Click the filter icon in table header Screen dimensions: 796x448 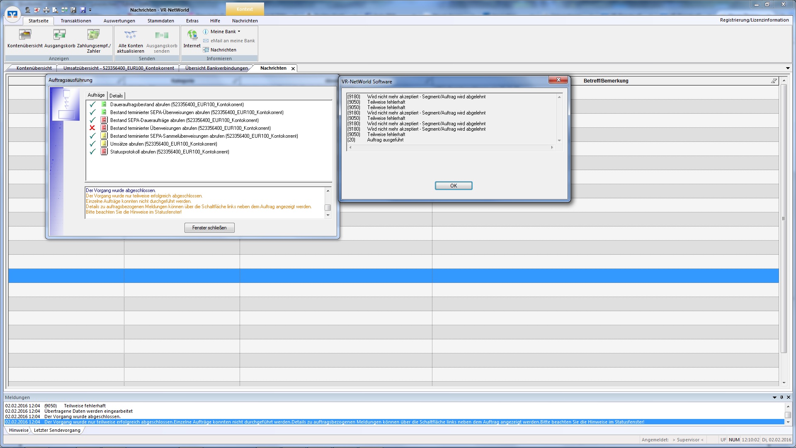(774, 81)
